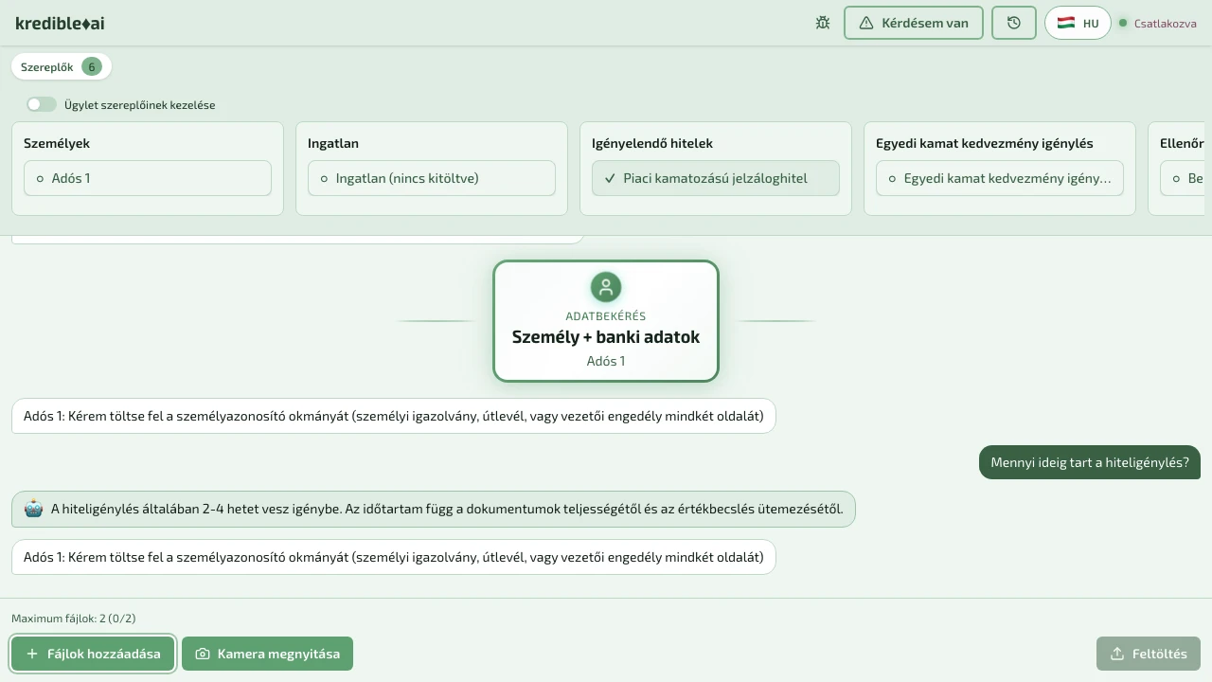Screen dimensions: 1212x682
Task: Click the plus icon in Fájlok hozzáadása
Action: tap(32, 654)
